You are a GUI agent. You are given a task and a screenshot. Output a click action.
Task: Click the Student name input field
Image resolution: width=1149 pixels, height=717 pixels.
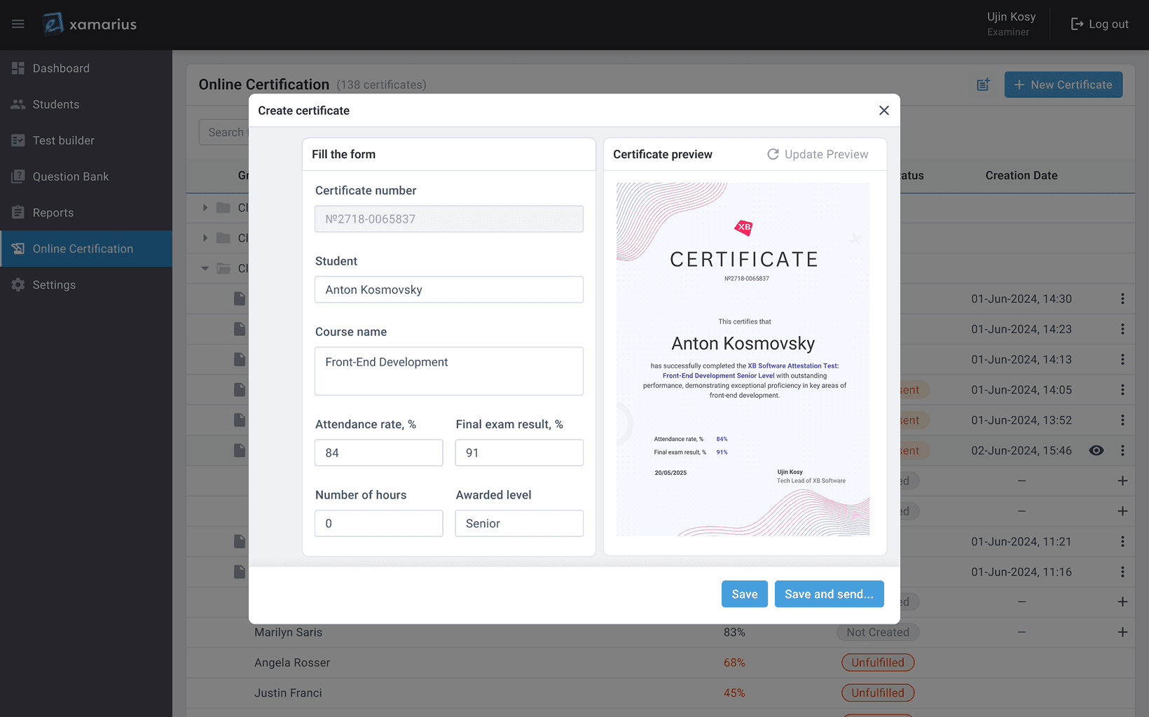point(448,290)
